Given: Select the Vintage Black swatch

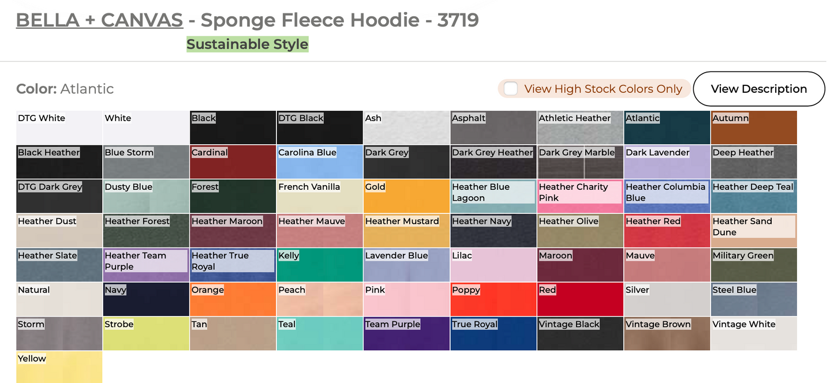Looking at the screenshot, I should click(x=579, y=333).
